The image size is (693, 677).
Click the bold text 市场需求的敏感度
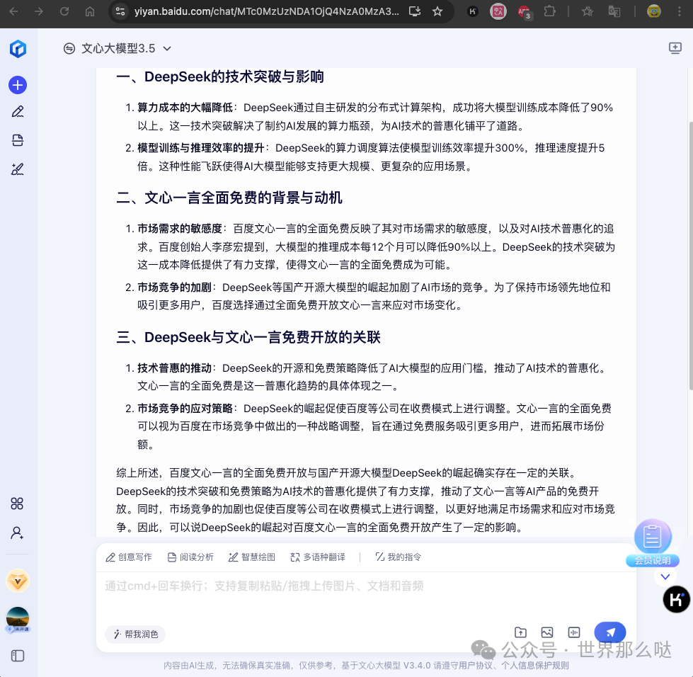(179, 229)
